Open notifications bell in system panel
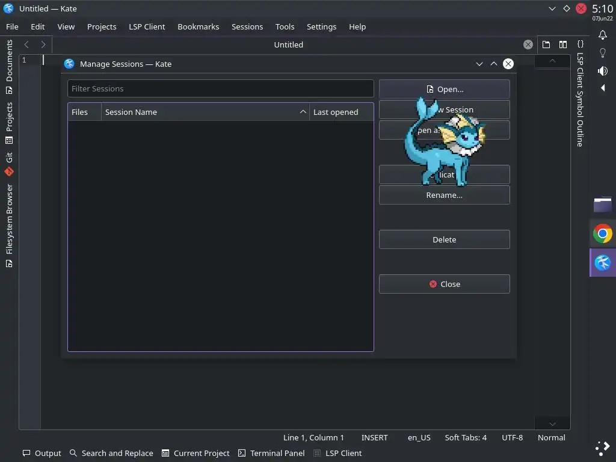This screenshot has width=616, height=462. tap(603, 35)
